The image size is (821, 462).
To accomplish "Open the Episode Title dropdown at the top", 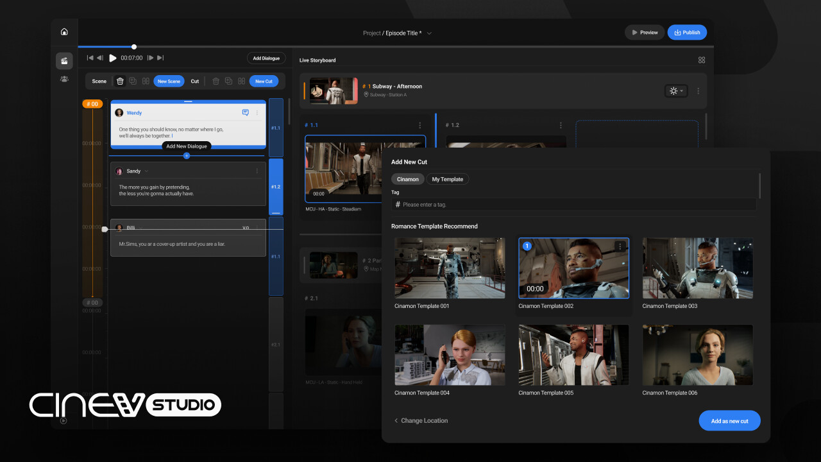I will click(x=428, y=33).
